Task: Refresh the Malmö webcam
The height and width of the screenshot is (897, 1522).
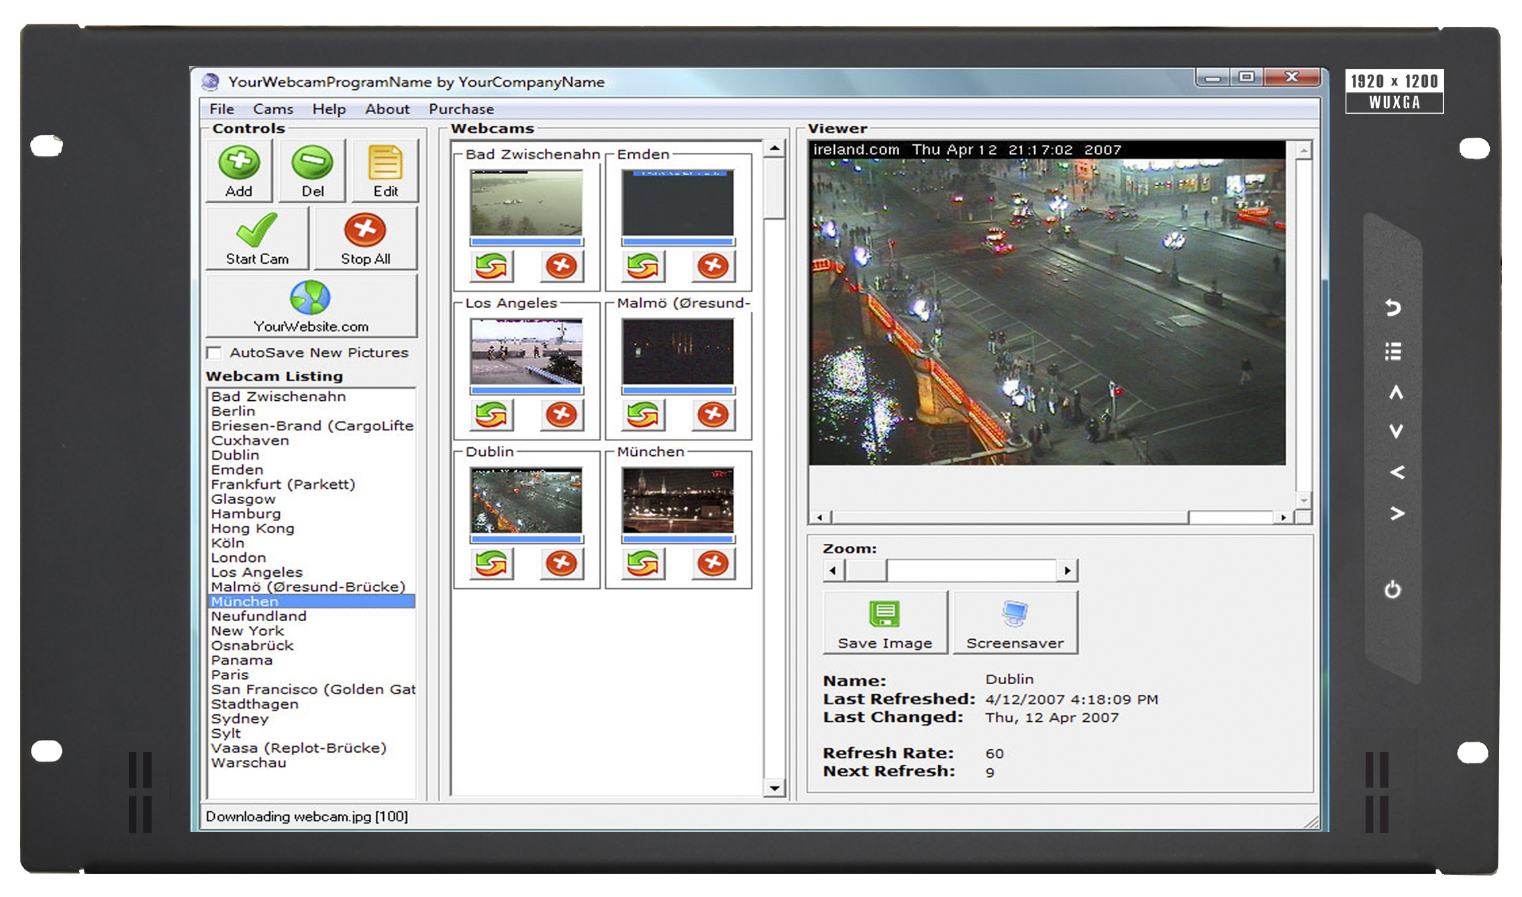Action: pos(643,415)
